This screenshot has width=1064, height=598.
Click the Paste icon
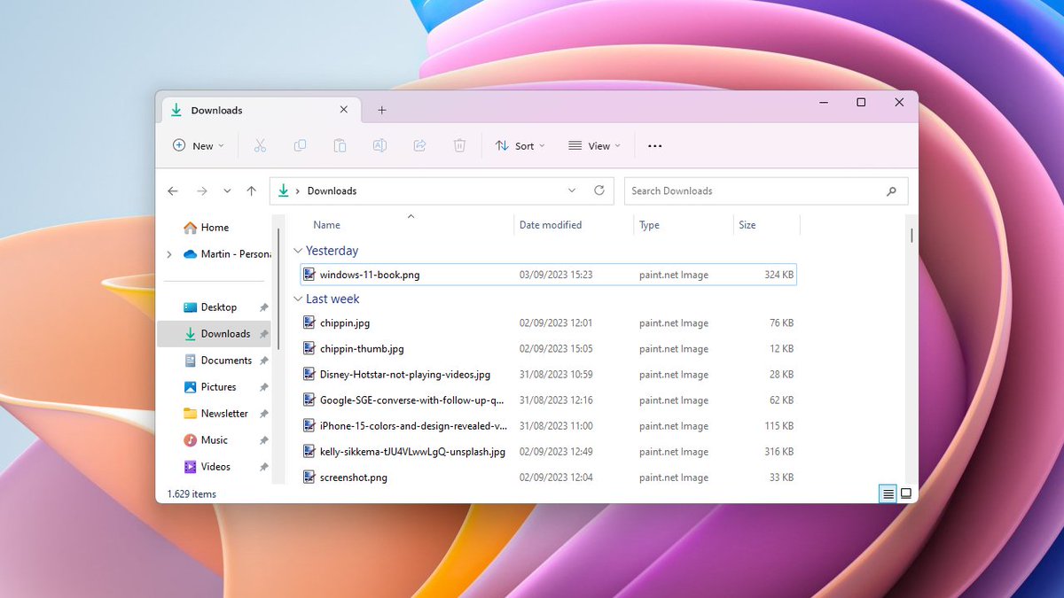[x=340, y=145]
